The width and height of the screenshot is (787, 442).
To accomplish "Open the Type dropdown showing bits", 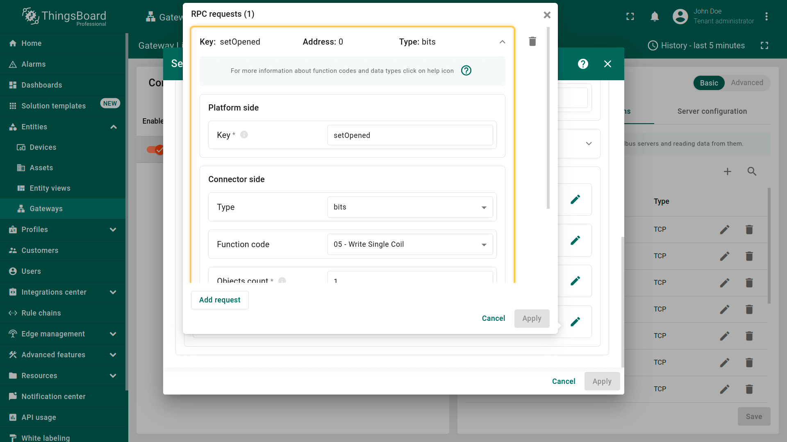I will pos(410,207).
